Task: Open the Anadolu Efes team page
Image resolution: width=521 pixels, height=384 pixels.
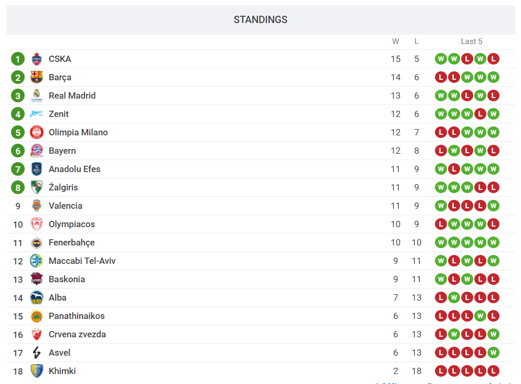Action: (x=75, y=169)
